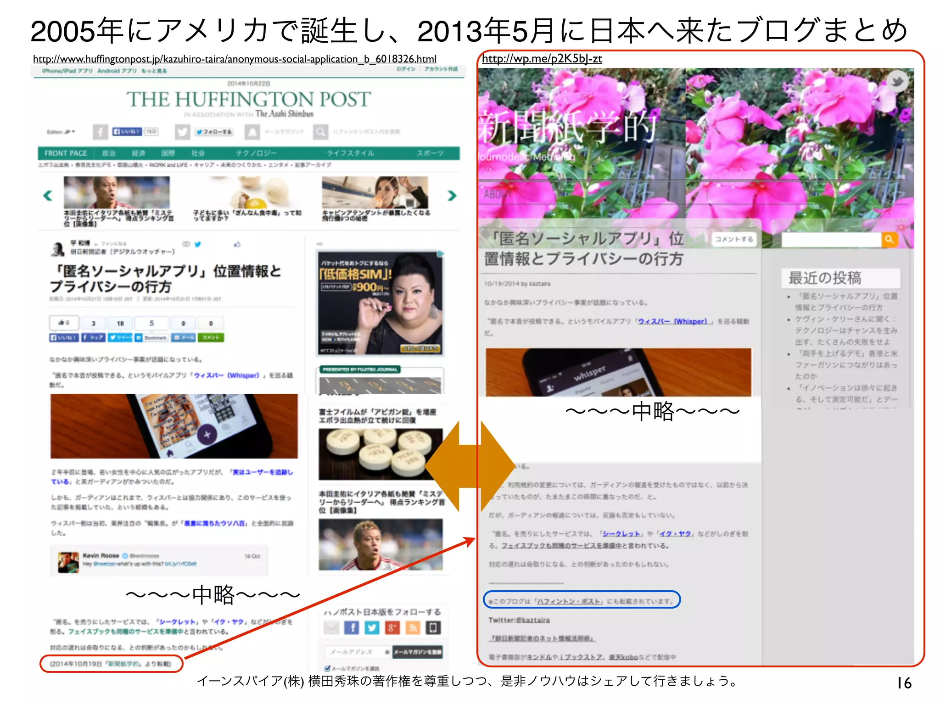Open the 国際 menu item

pyautogui.click(x=168, y=153)
